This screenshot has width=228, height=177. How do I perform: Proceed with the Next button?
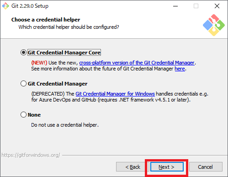click(167, 167)
